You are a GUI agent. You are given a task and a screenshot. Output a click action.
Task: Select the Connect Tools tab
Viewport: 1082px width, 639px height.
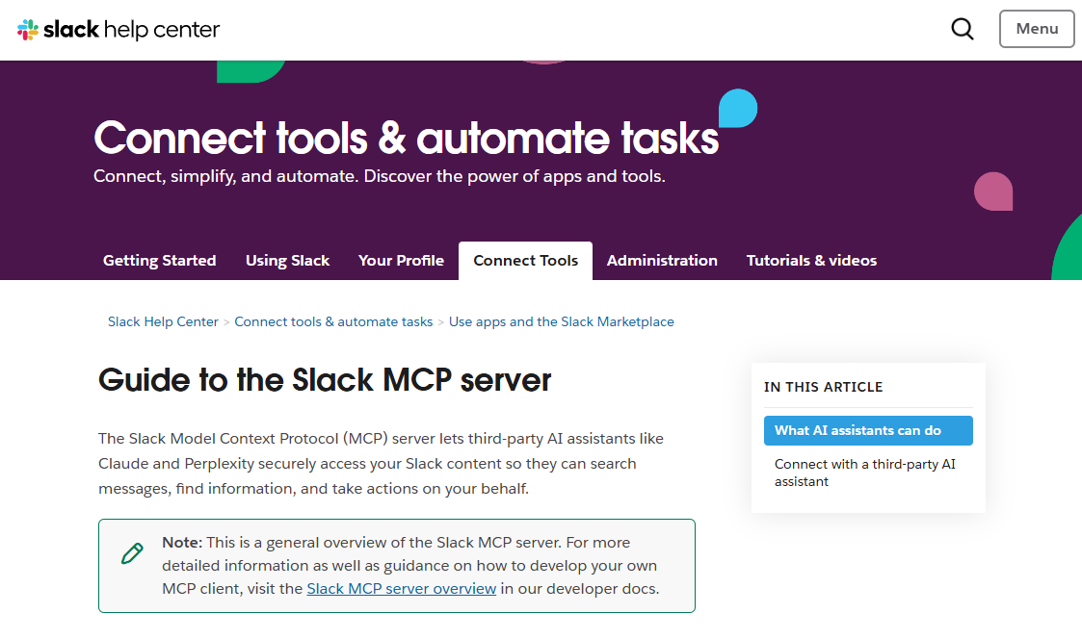click(525, 260)
